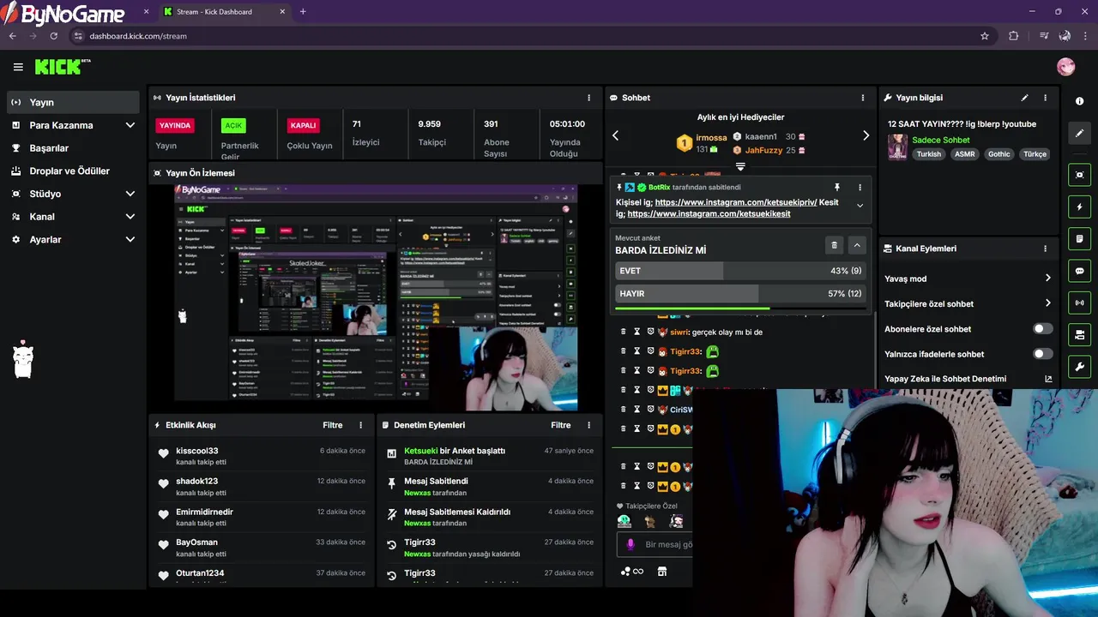The height and width of the screenshot is (617, 1098).
Task: Click the stream preview thumbnail
Action: click(376, 297)
